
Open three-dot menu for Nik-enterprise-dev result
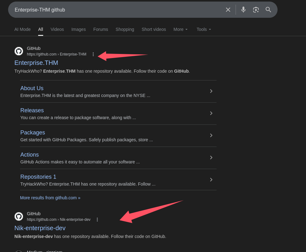97,220
